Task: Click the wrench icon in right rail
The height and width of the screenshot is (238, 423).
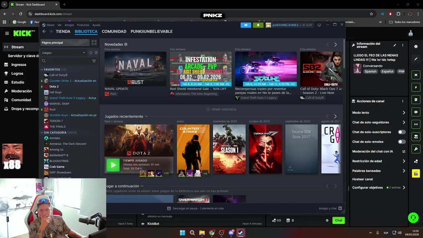Action: [x=416, y=149]
